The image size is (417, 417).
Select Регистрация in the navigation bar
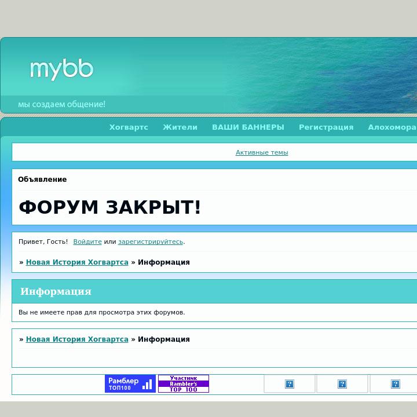point(326,127)
